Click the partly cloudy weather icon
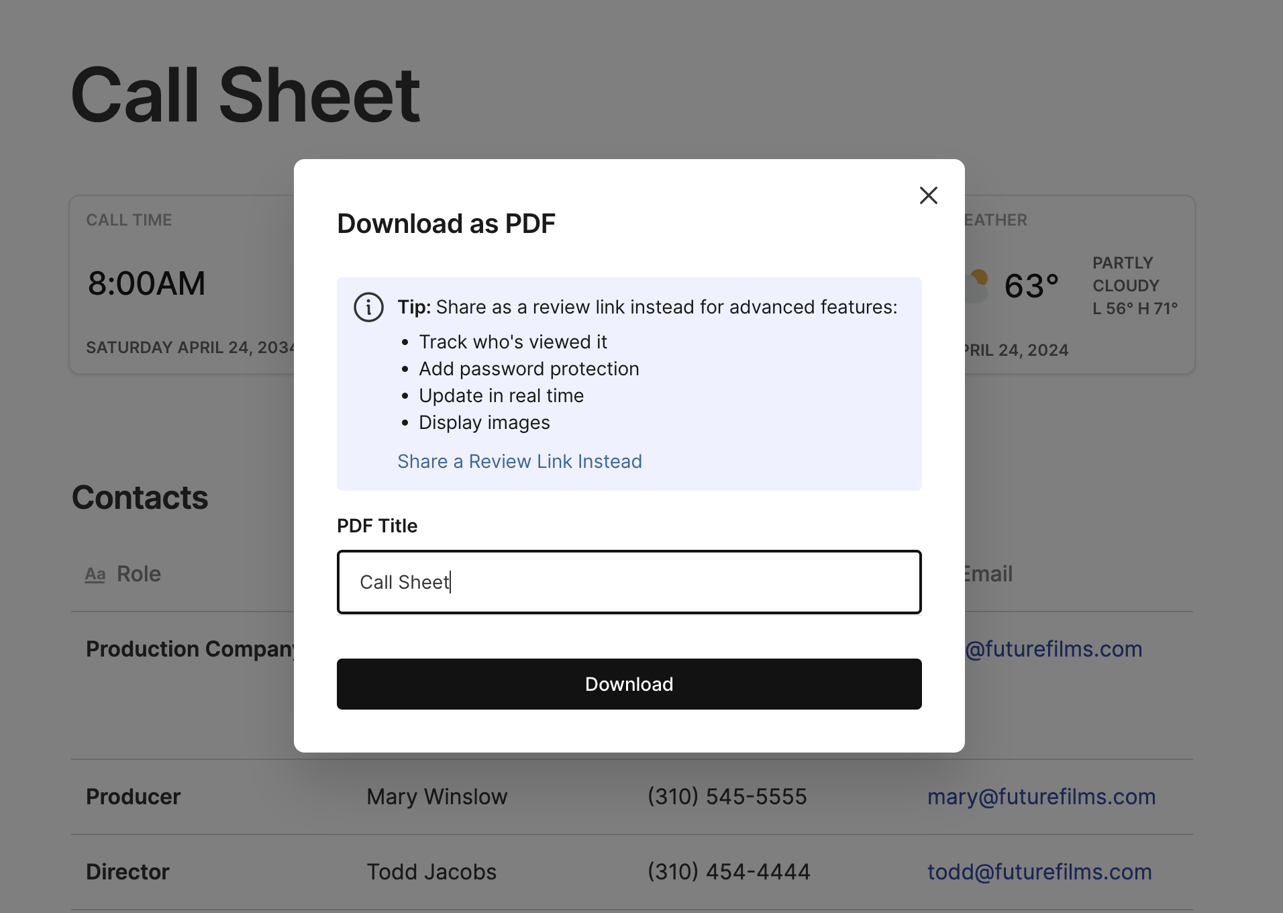 click(x=978, y=285)
